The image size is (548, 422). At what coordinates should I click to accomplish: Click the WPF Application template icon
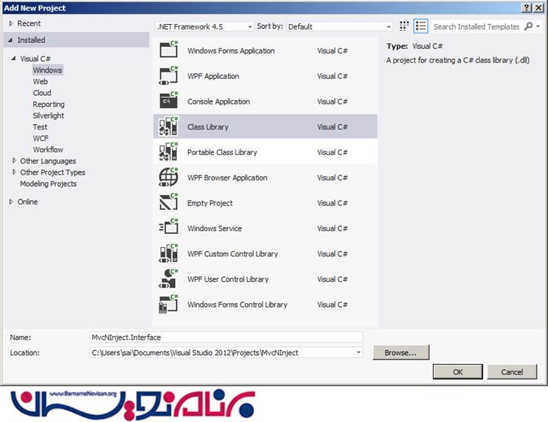pyautogui.click(x=169, y=76)
